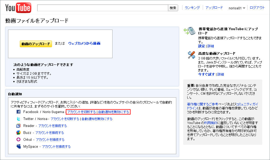Viewport: 270px width, 160px height.
Task: Open 著作権に関するご参考 link
Action: tap(202, 104)
